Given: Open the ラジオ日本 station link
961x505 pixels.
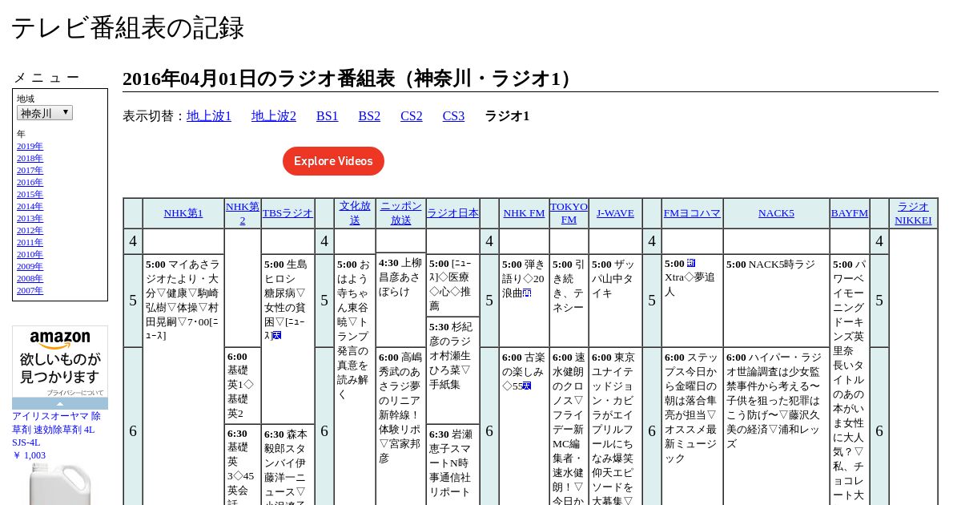Looking at the screenshot, I should [452, 213].
